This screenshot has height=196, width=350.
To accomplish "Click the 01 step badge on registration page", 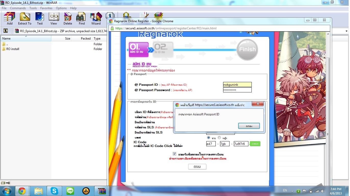I will pyautogui.click(x=139, y=50).
